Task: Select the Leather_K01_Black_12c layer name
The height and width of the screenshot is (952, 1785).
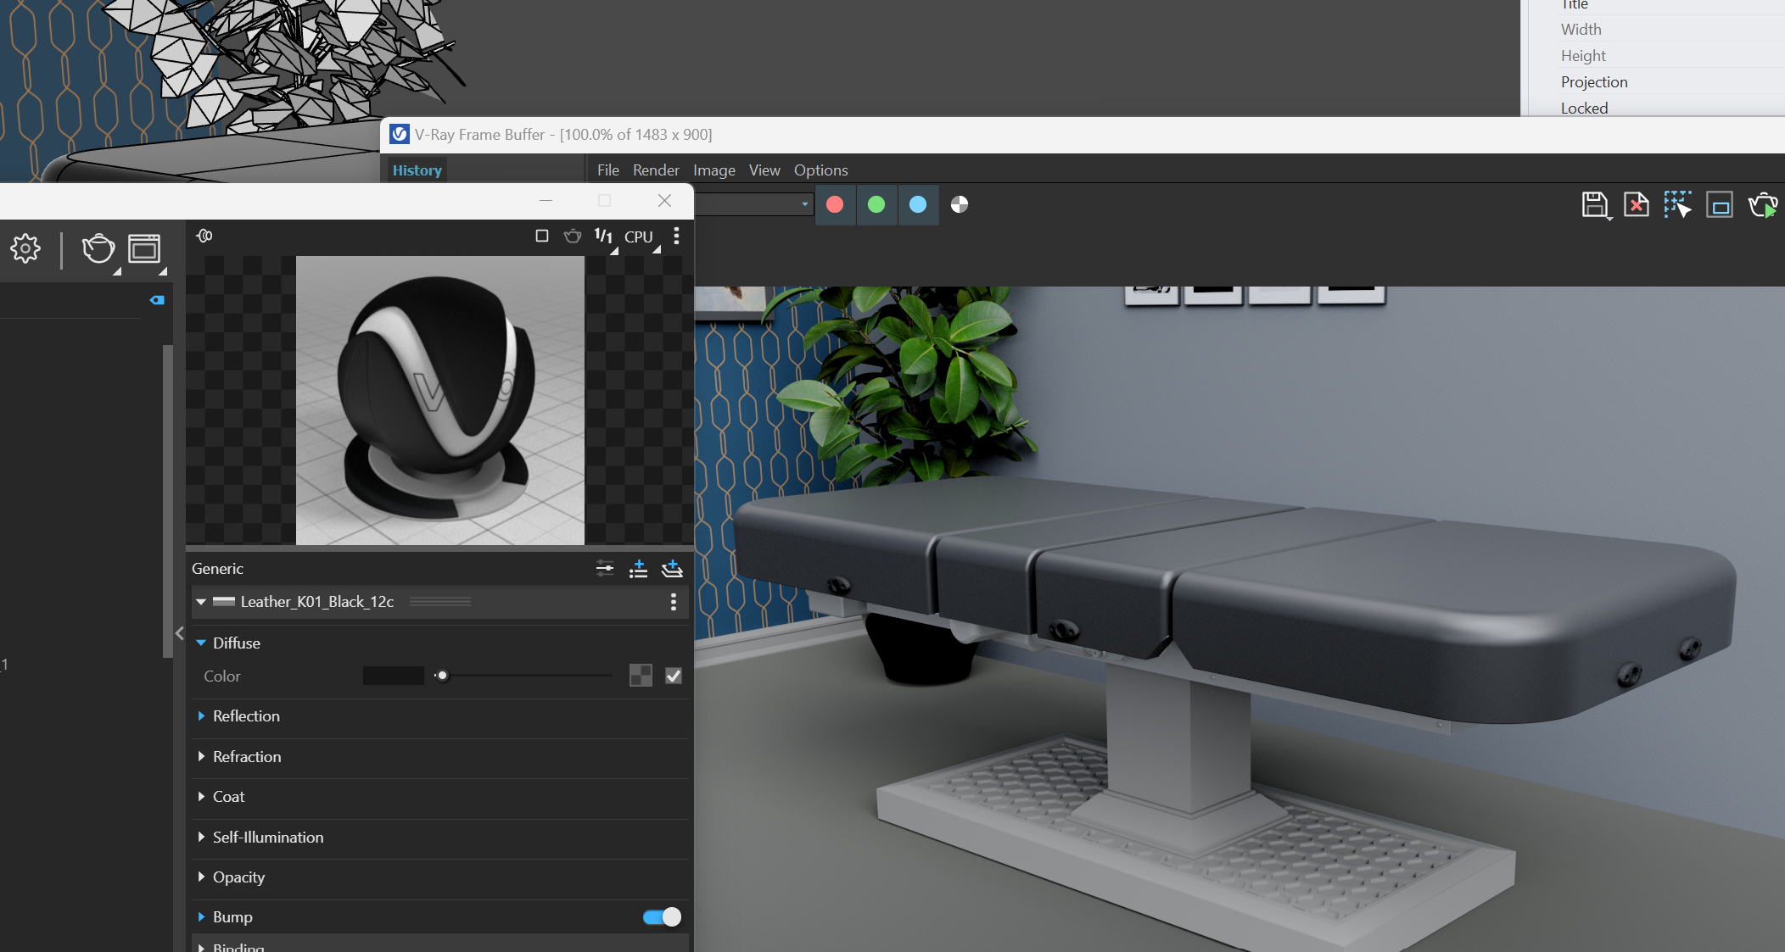Action: click(x=316, y=602)
